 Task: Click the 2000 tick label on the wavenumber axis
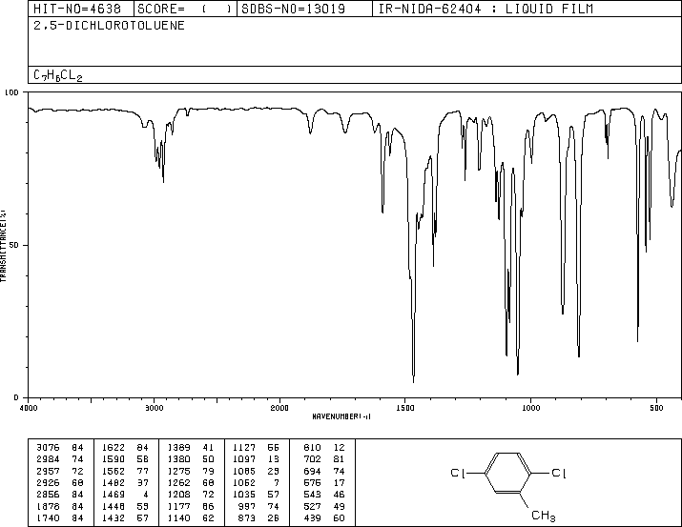click(x=279, y=408)
